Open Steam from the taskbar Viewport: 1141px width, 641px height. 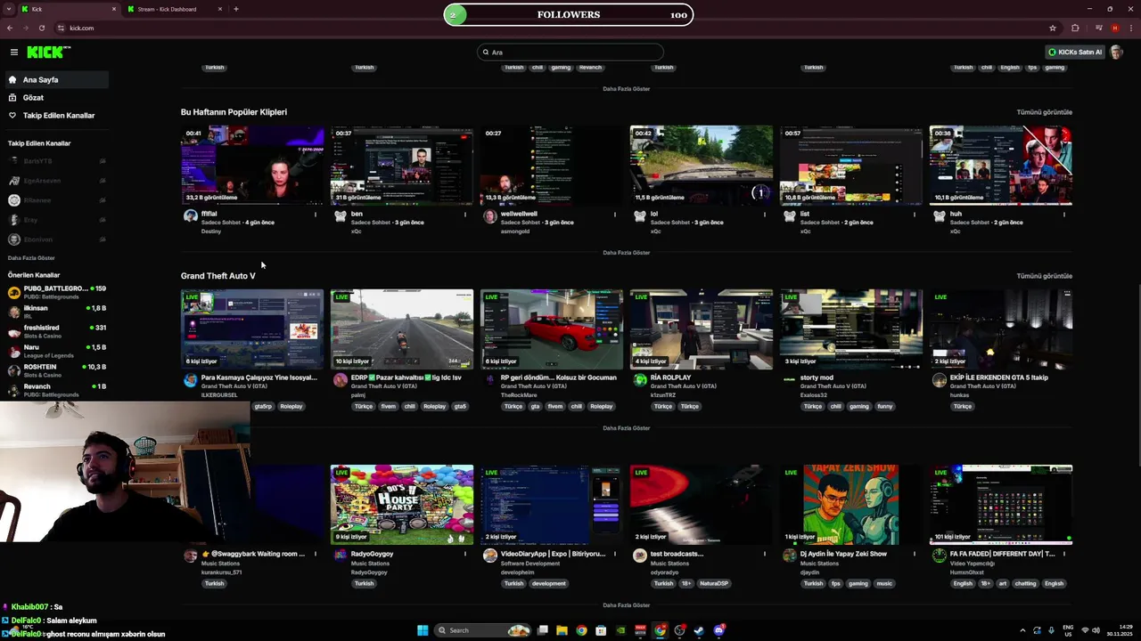pos(699,630)
